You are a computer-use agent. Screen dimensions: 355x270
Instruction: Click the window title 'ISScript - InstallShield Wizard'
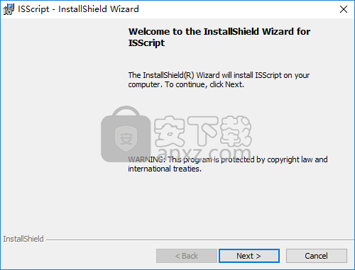(78, 9)
